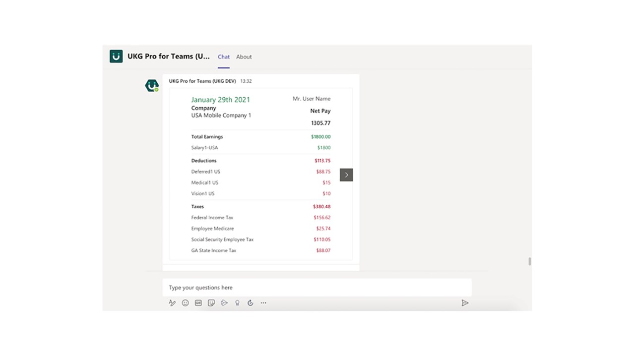Click the Federal Income Tax label
Viewport: 635px width, 357px height.
[212, 218]
